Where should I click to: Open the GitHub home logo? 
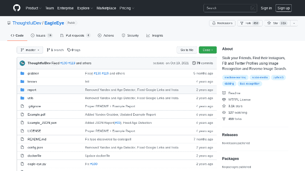pos(17,8)
